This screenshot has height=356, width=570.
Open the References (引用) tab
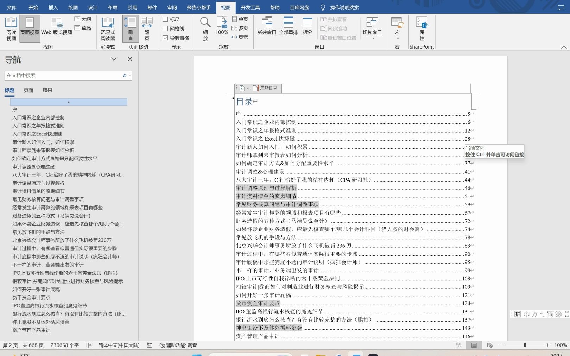(132, 7)
